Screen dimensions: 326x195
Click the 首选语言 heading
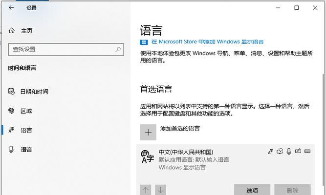pyautogui.click(x=156, y=89)
